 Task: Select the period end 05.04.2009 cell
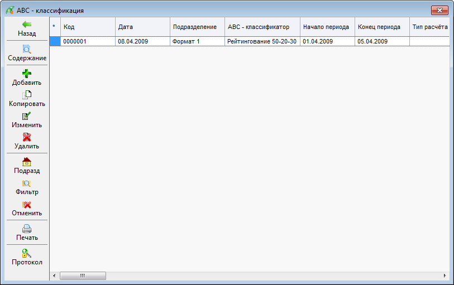coord(382,41)
